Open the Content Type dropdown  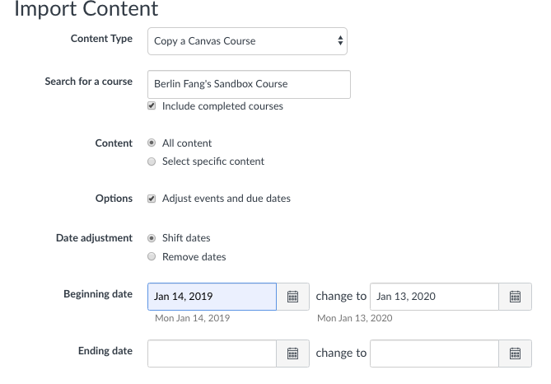pos(247,41)
